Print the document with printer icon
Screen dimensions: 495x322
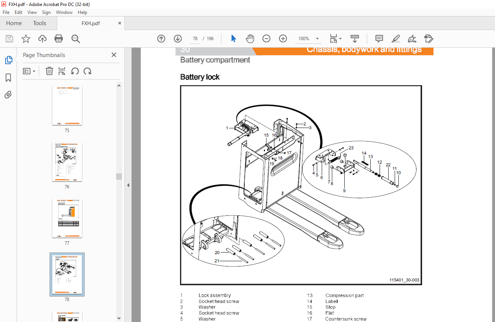(59, 39)
